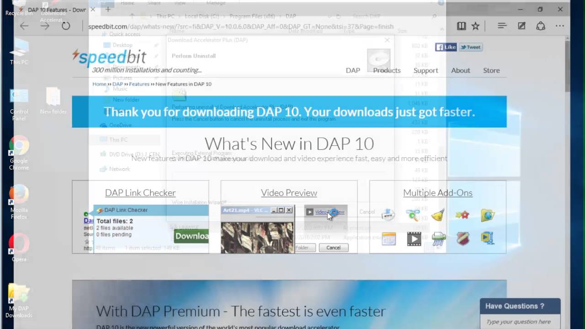Open the Have Questions ? chat header

[520, 306]
